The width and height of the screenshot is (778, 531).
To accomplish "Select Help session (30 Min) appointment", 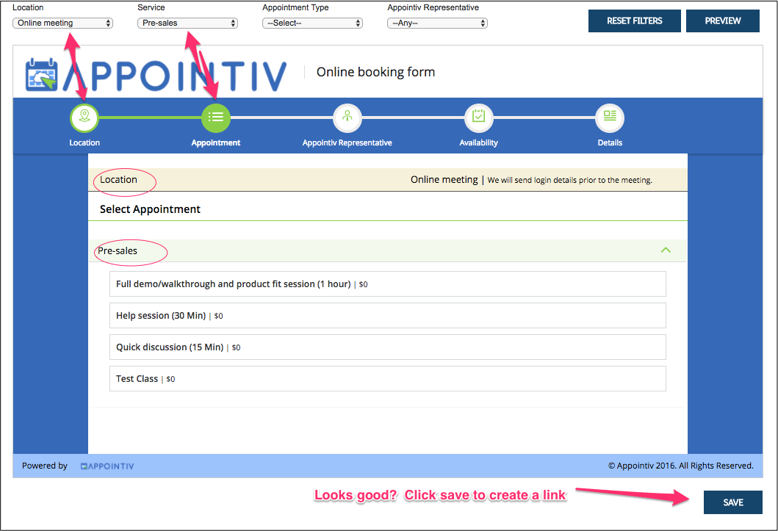I will (x=387, y=315).
